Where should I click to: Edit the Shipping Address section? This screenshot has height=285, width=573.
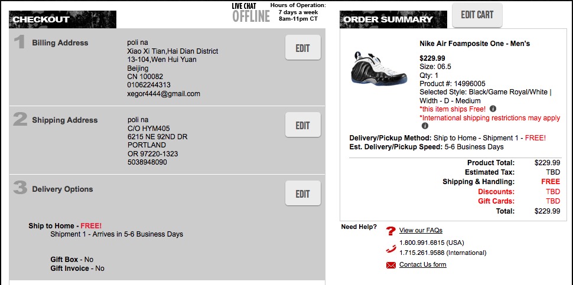click(302, 125)
